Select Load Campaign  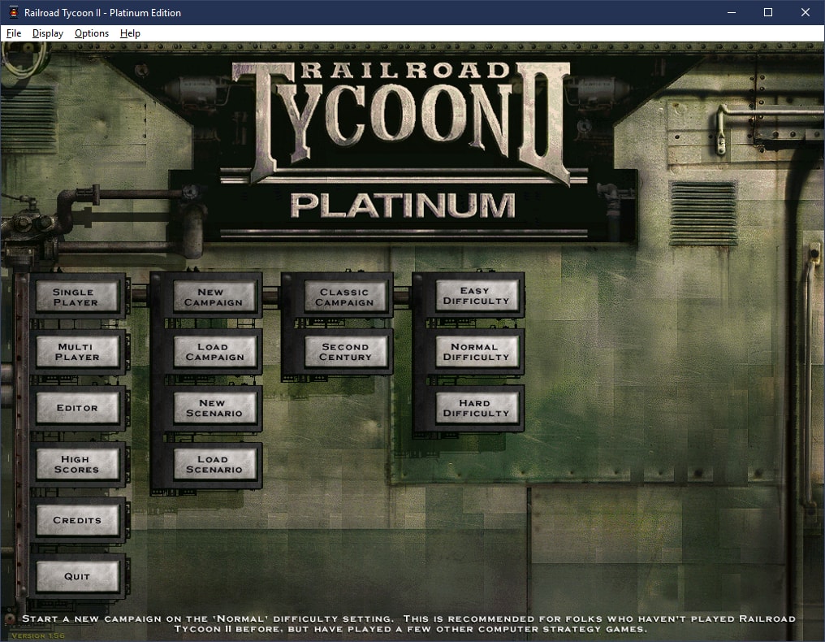[214, 352]
